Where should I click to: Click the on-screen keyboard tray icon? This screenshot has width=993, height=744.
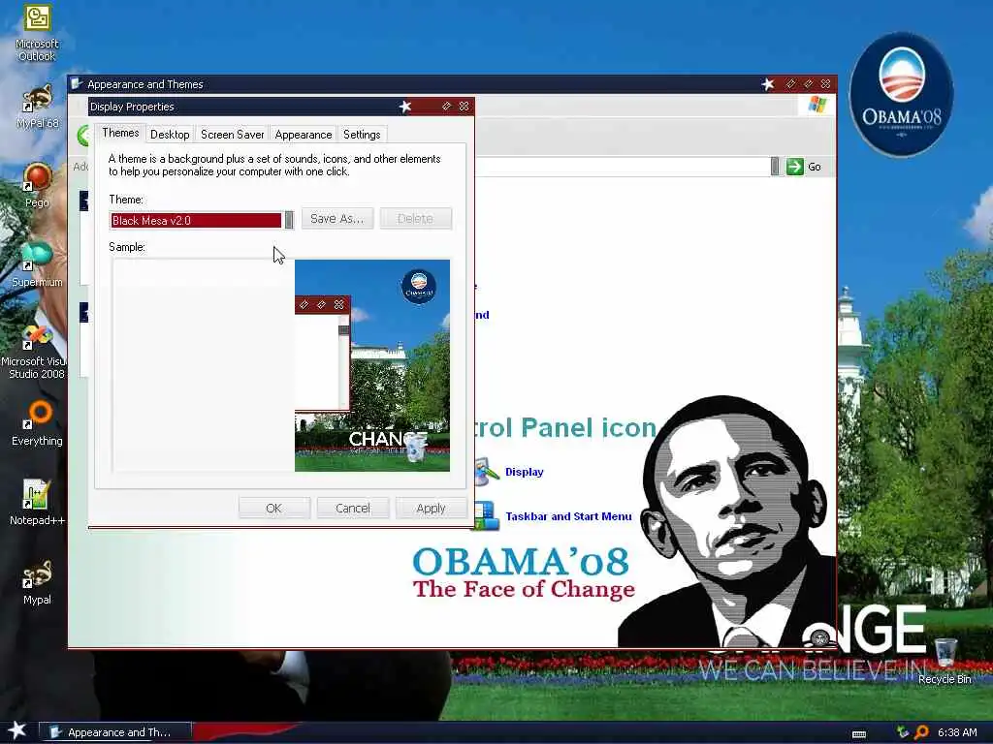point(859,733)
